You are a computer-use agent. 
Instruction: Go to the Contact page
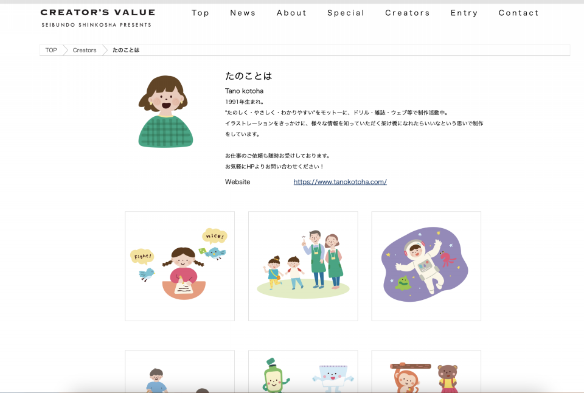tap(518, 13)
